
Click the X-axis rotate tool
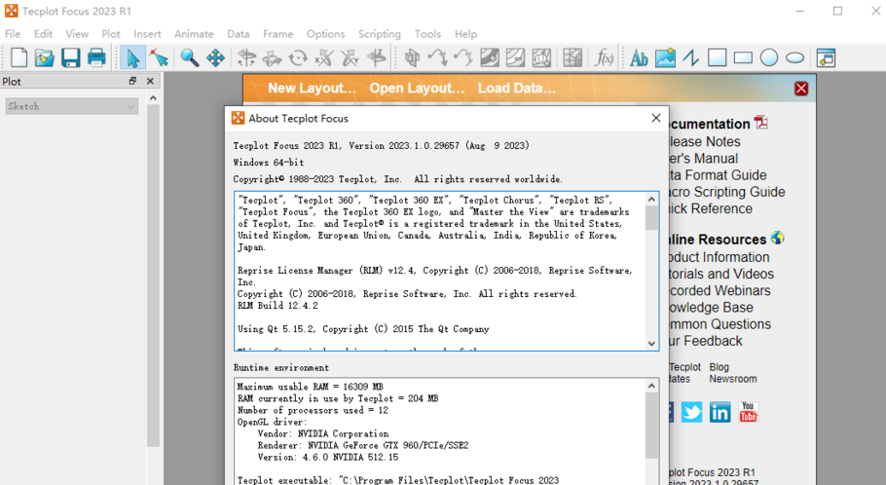[x=324, y=57]
